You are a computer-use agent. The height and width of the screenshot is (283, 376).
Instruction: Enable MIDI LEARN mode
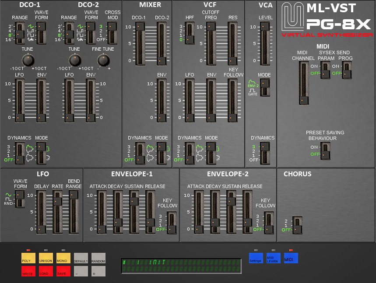tap(273, 258)
